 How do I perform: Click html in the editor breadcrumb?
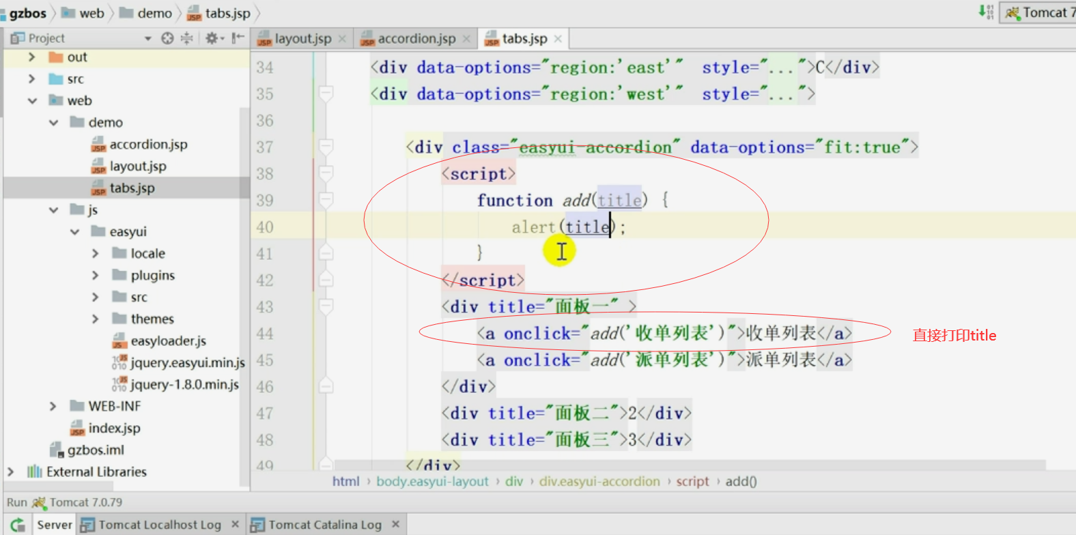pos(345,482)
